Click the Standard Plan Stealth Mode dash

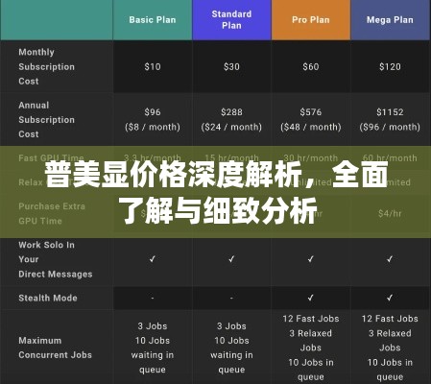pos(231,298)
